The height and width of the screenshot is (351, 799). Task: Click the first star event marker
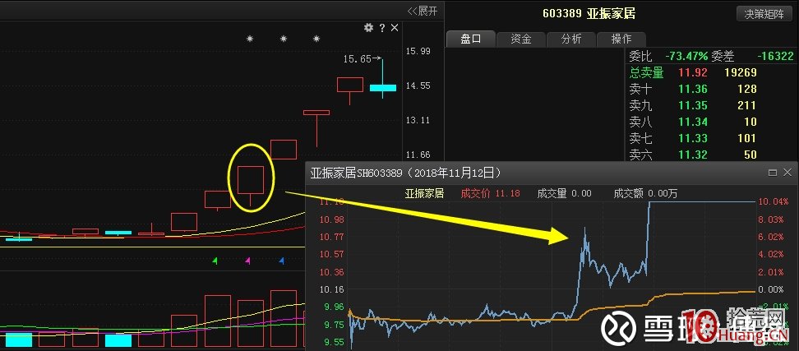click(250, 39)
